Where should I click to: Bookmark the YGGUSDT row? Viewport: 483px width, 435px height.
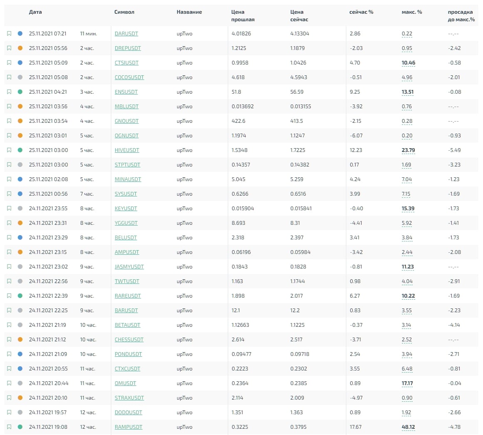9,223
